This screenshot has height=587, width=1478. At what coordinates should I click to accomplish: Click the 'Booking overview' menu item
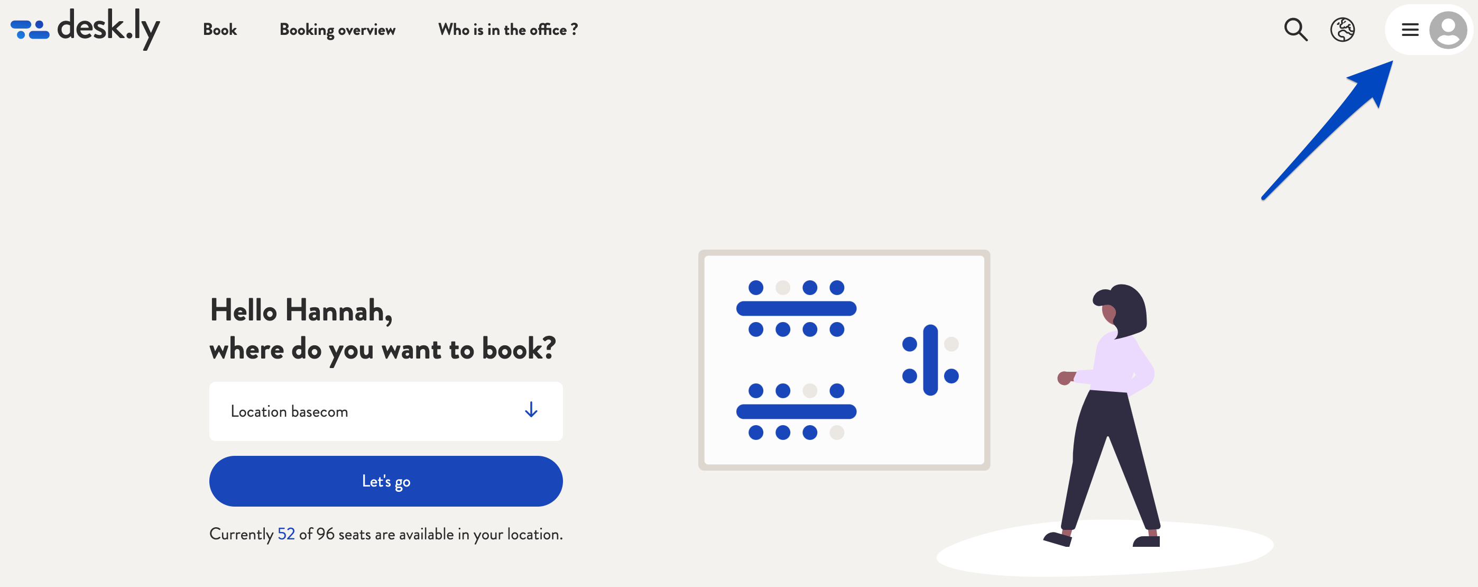click(337, 29)
